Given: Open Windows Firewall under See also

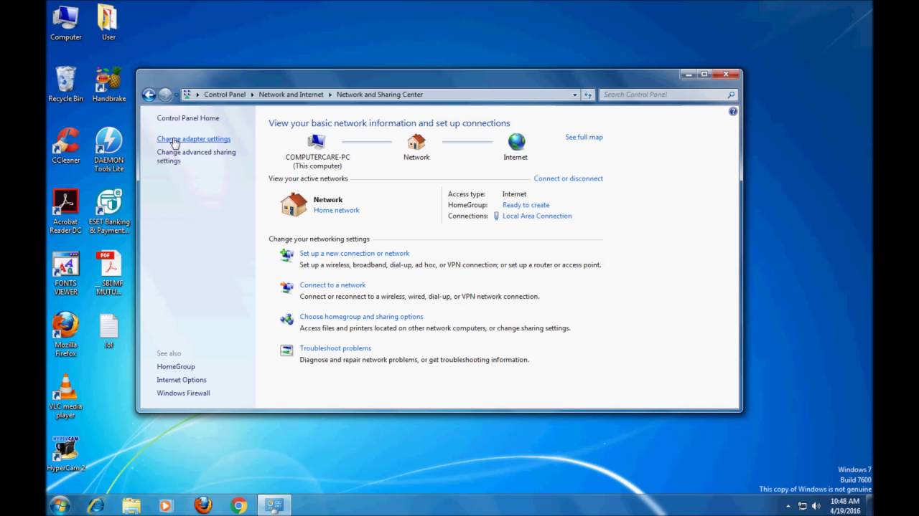Looking at the screenshot, I should (184, 393).
